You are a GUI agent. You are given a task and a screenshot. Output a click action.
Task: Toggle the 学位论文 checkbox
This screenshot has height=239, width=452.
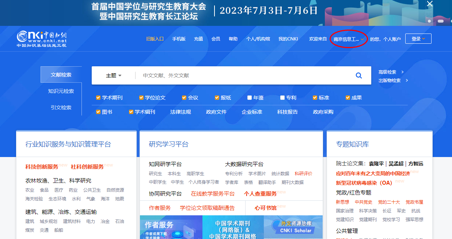pyautogui.click(x=141, y=98)
